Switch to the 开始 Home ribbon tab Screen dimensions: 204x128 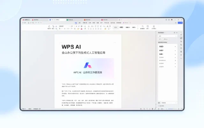point(76,23)
